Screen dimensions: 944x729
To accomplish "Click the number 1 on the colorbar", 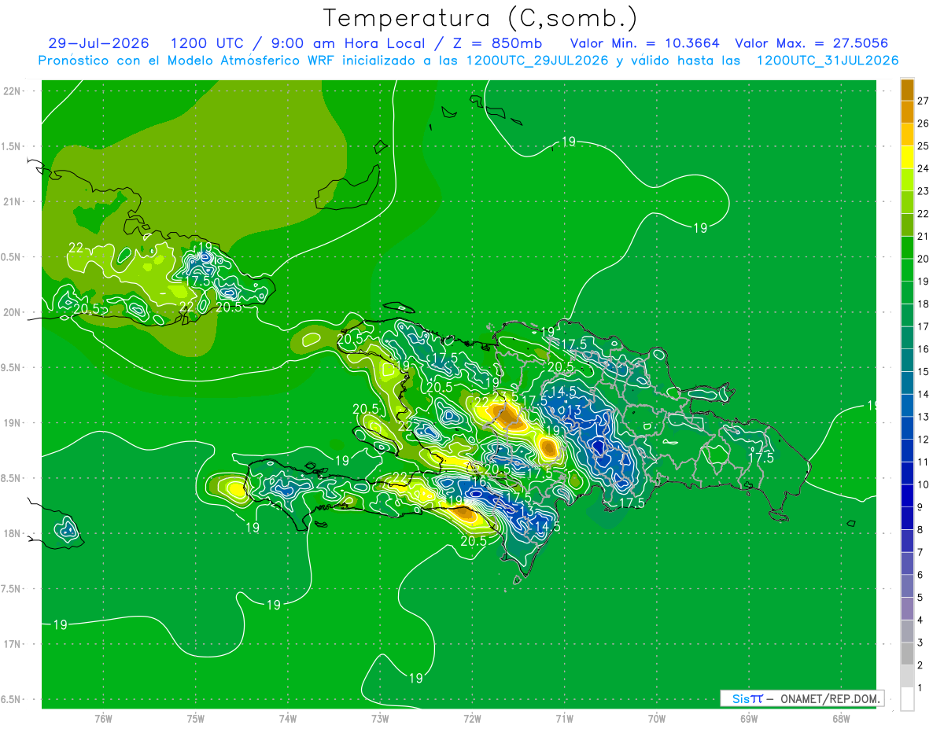I will (x=920, y=688).
